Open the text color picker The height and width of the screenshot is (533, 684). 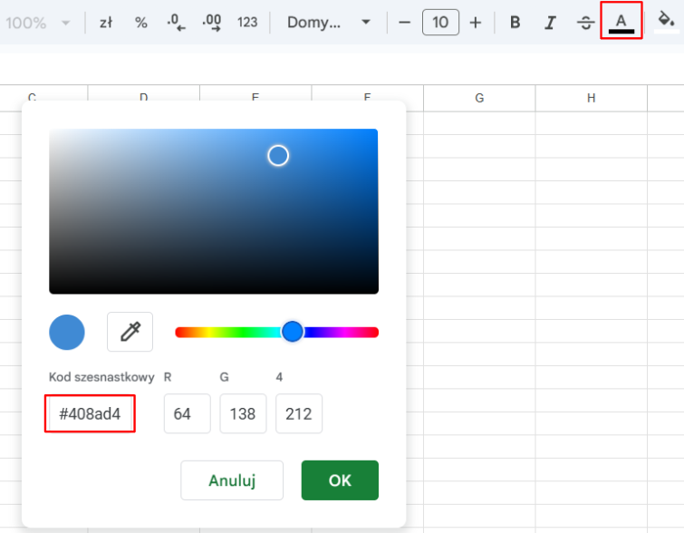click(621, 22)
